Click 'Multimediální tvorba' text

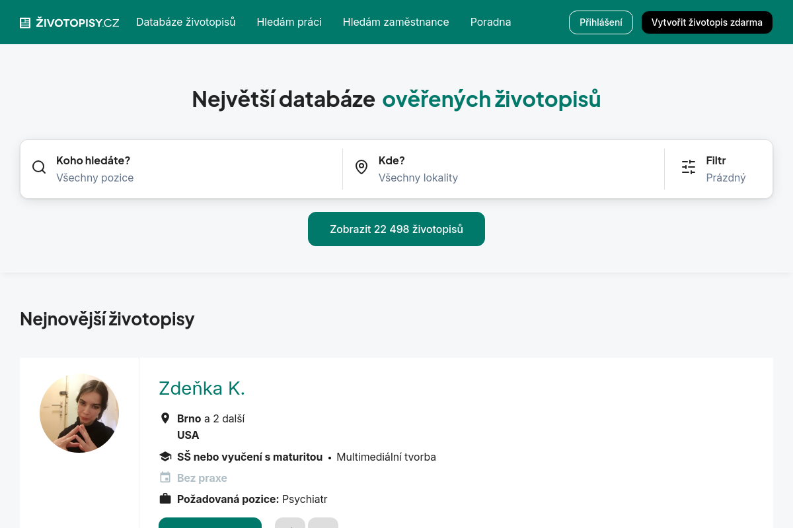(386, 457)
